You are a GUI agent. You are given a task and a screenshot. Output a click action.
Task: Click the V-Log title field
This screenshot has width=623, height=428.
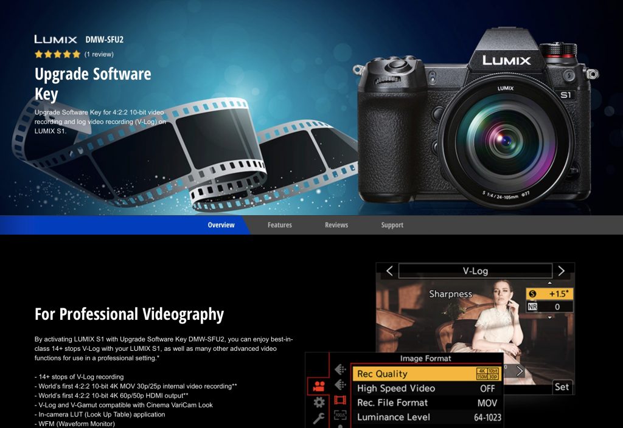(x=475, y=271)
